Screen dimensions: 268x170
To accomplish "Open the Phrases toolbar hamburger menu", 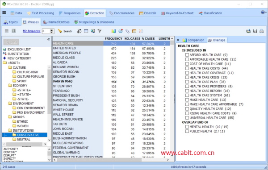I will (7, 31).
